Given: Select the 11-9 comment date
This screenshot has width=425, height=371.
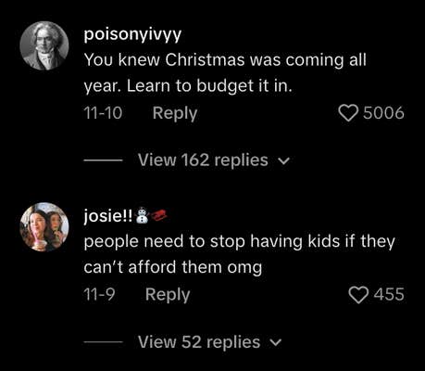Looking at the screenshot, I should (x=99, y=294).
